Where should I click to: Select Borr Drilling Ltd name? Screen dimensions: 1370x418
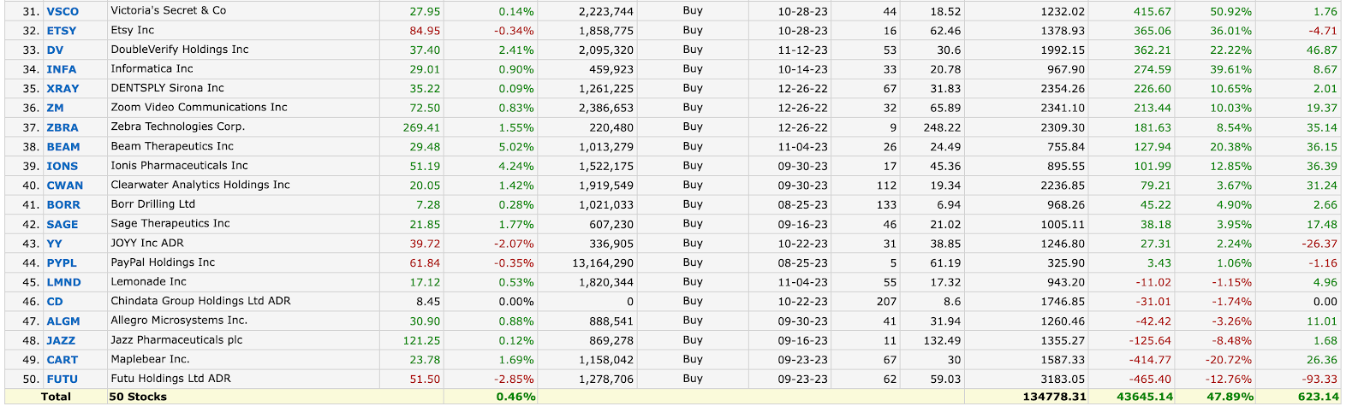(152, 204)
